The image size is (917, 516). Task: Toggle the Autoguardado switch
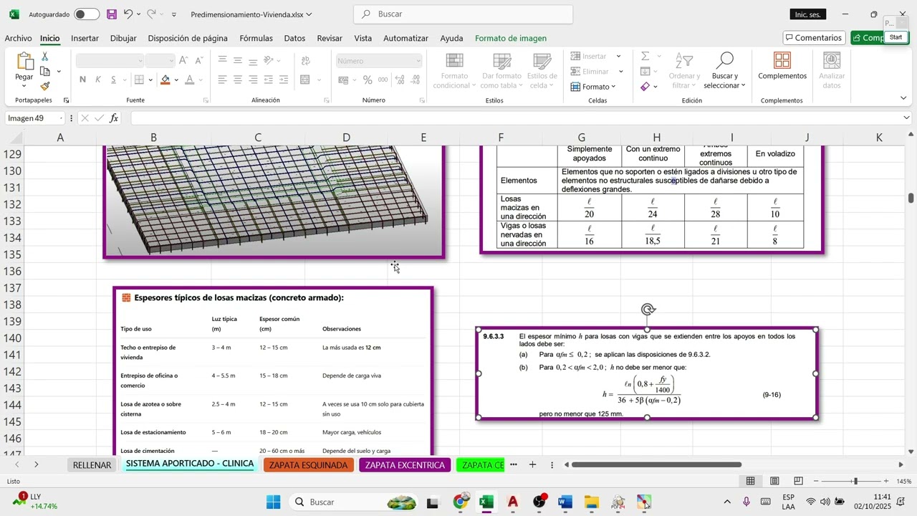(87, 14)
